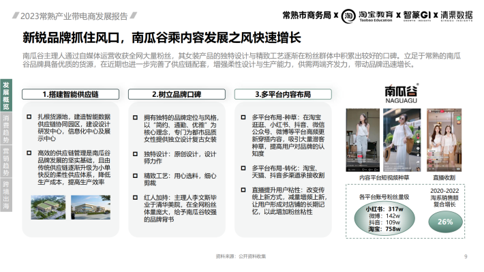Screen dimensions: 484x272
Task: Click the office building rendering thumbnail
Action: click(x=91, y=207)
